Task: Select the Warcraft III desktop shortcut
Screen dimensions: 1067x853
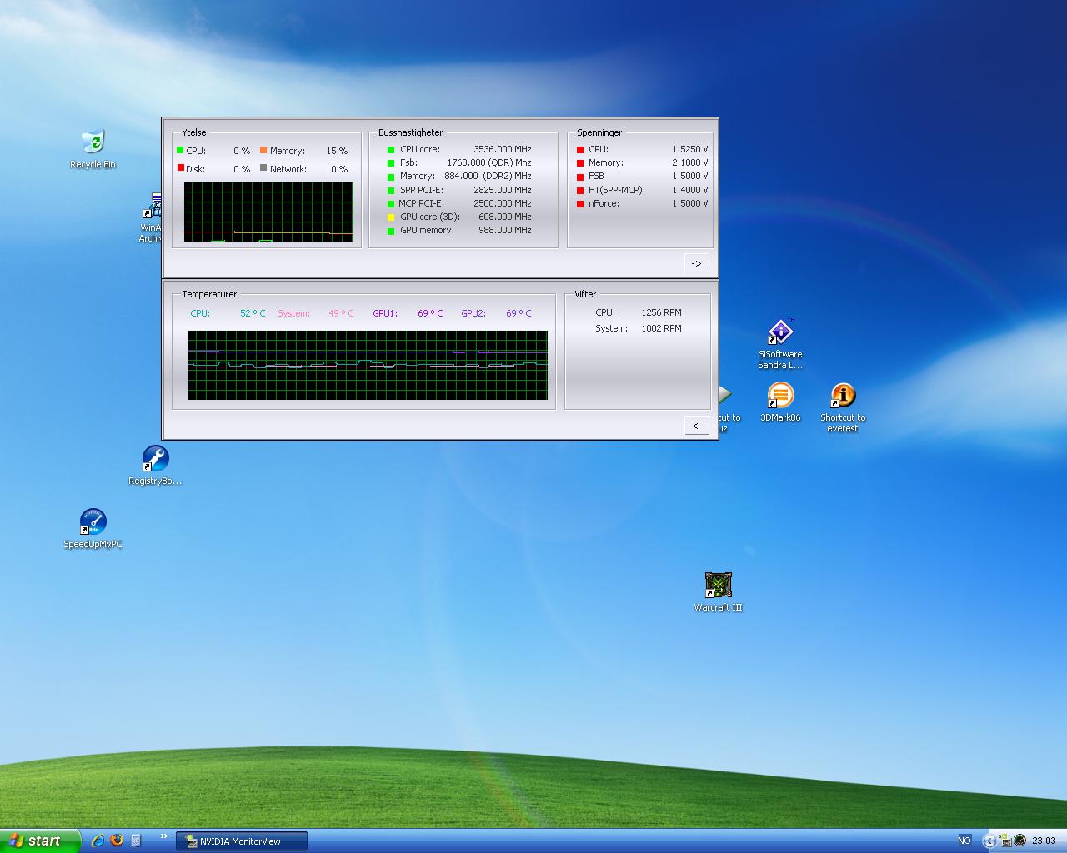Action: pyautogui.click(x=718, y=592)
